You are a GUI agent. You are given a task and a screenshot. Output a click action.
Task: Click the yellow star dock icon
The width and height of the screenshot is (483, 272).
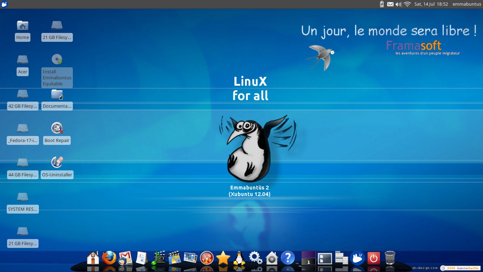click(x=223, y=258)
